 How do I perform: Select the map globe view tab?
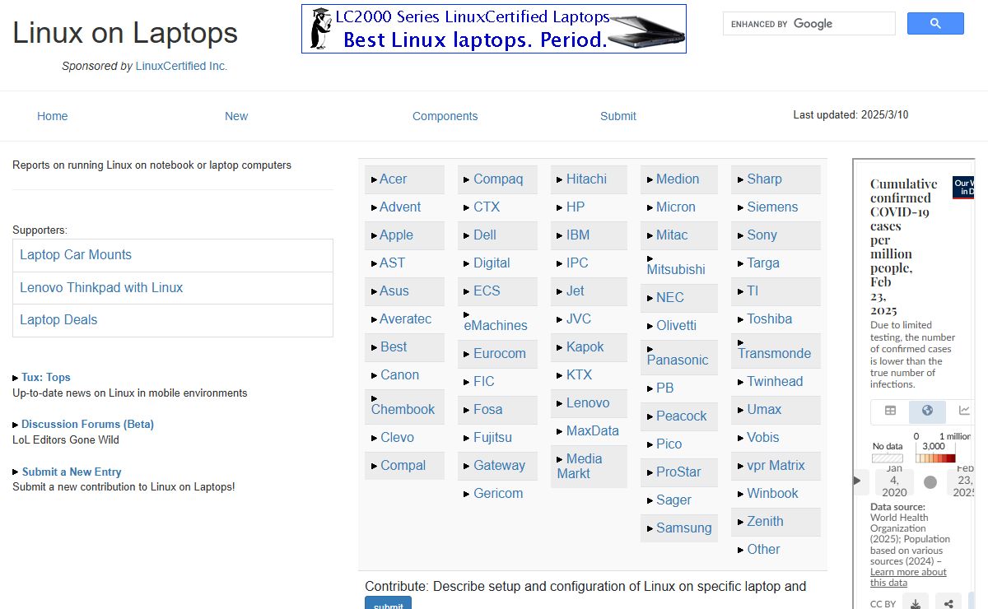tap(927, 411)
